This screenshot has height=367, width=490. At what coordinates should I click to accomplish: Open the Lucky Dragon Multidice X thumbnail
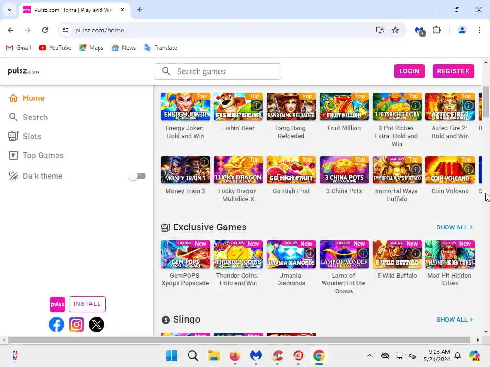coord(238,170)
